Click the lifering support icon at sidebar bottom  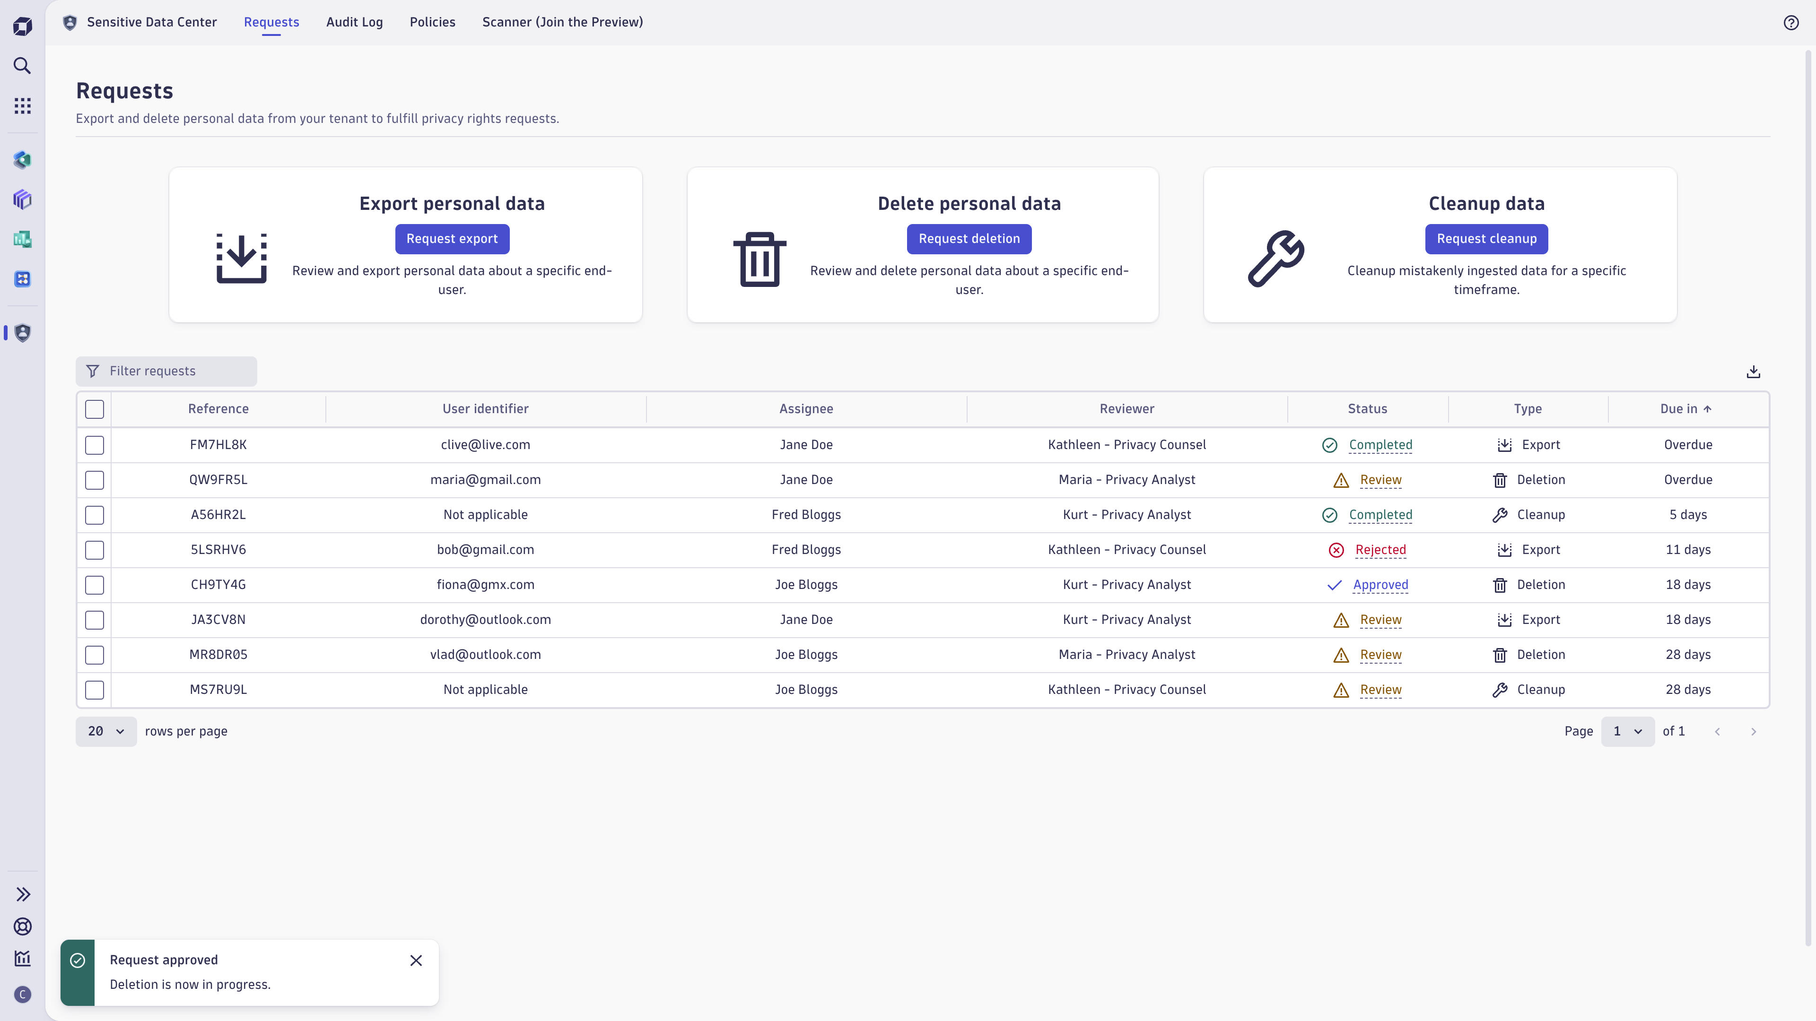click(22, 926)
